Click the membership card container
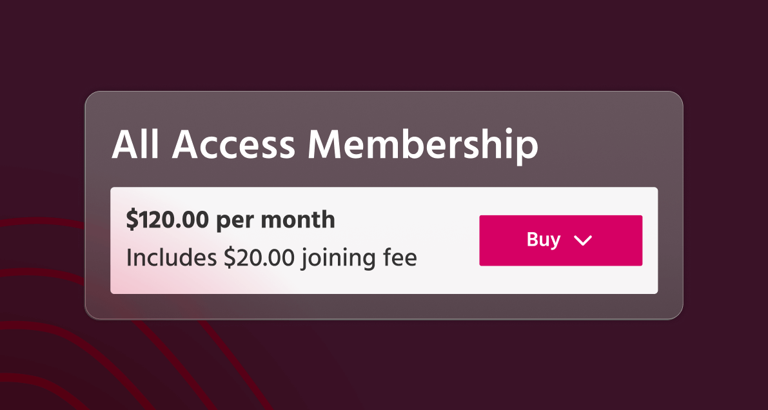This screenshot has height=410, width=768. (384, 206)
